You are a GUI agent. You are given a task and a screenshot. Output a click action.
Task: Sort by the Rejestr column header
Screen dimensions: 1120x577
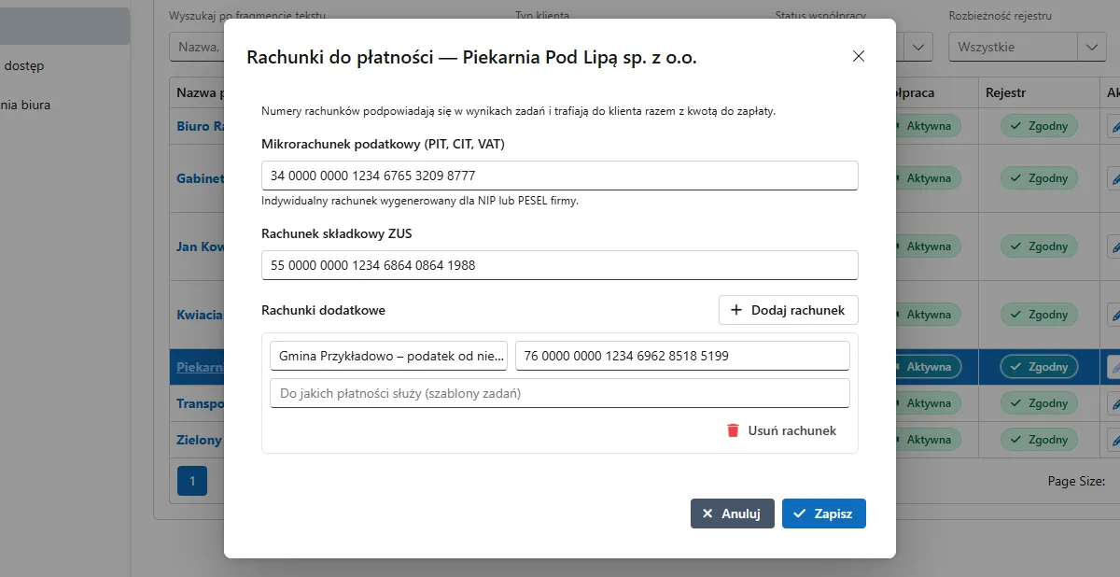[1006, 92]
